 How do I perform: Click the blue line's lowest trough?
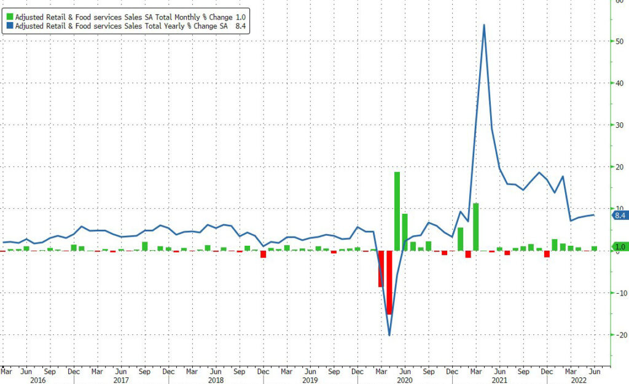pos(389,335)
